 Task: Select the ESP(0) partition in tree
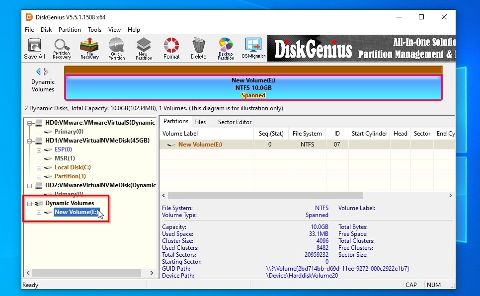click(63, 149)
